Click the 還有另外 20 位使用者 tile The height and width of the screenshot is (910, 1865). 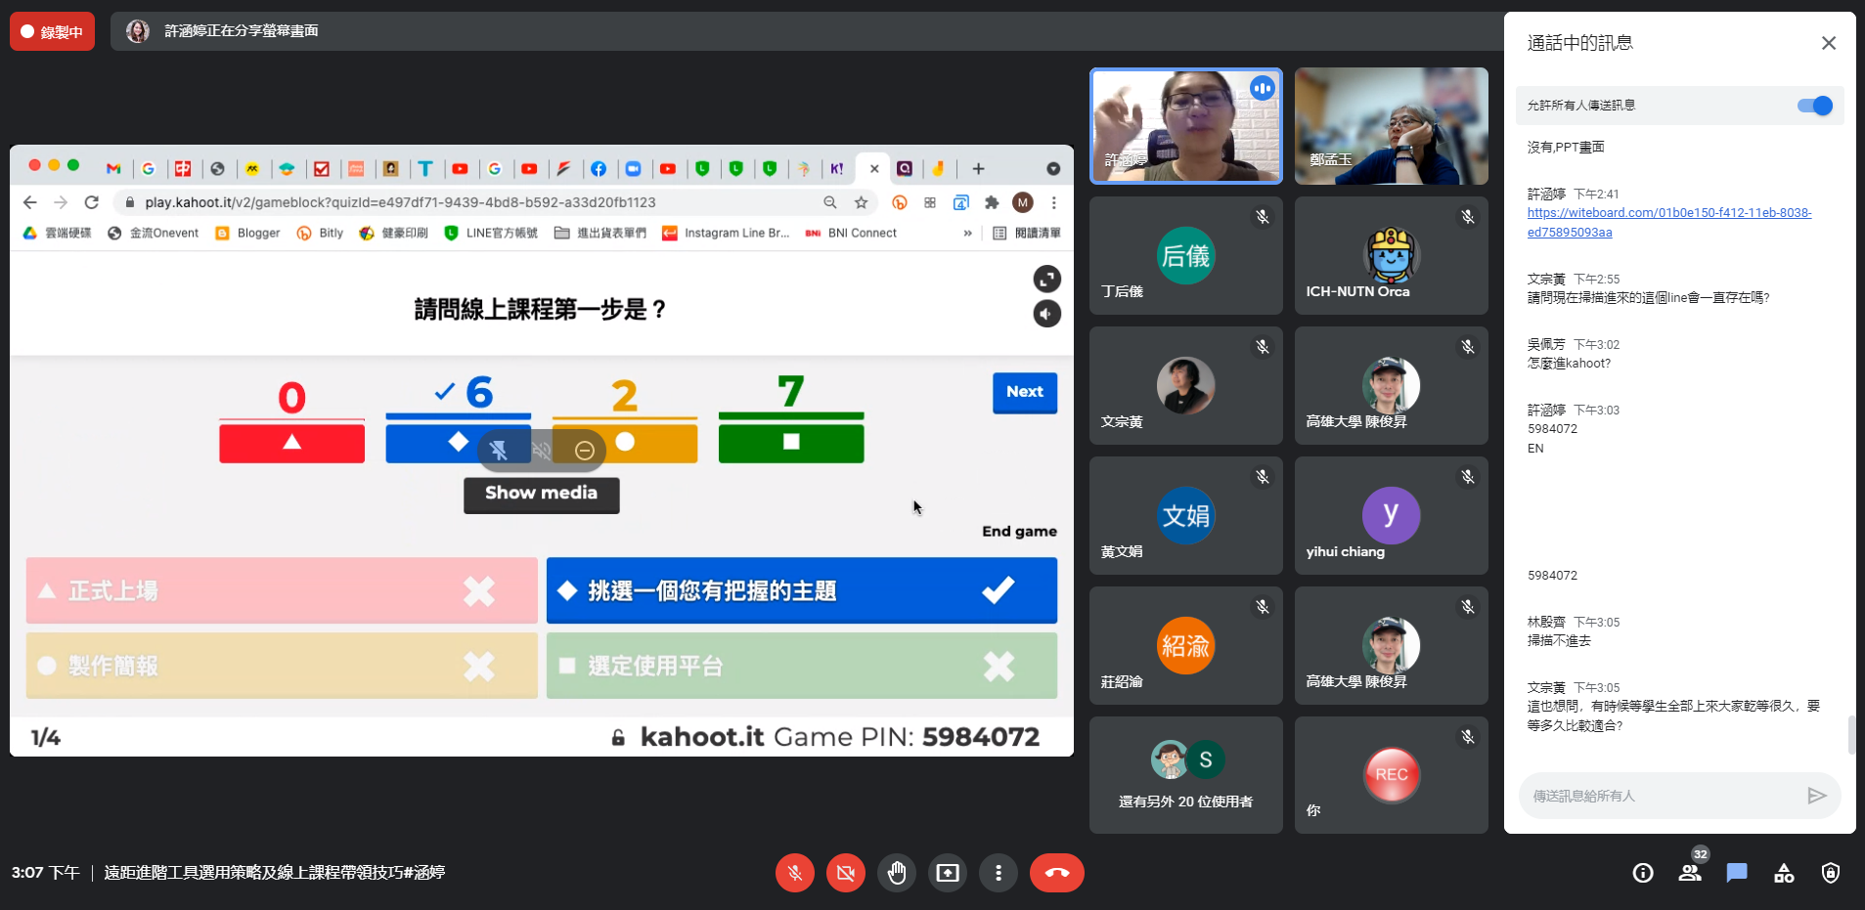(1185, 775)
